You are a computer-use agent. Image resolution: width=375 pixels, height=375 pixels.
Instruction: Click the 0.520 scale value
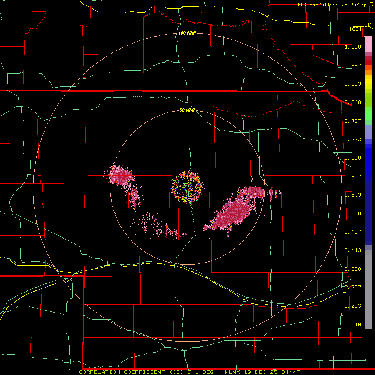point(353,214)
